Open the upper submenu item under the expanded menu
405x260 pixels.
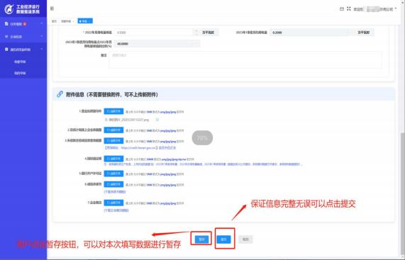[x=20, y=62]
